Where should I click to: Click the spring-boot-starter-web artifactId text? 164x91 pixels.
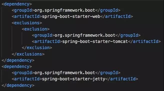(x=71, y=17)
